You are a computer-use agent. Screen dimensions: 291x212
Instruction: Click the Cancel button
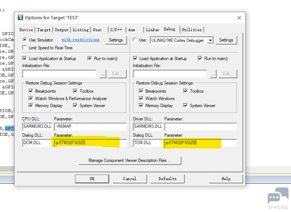[x=130, y=179]
